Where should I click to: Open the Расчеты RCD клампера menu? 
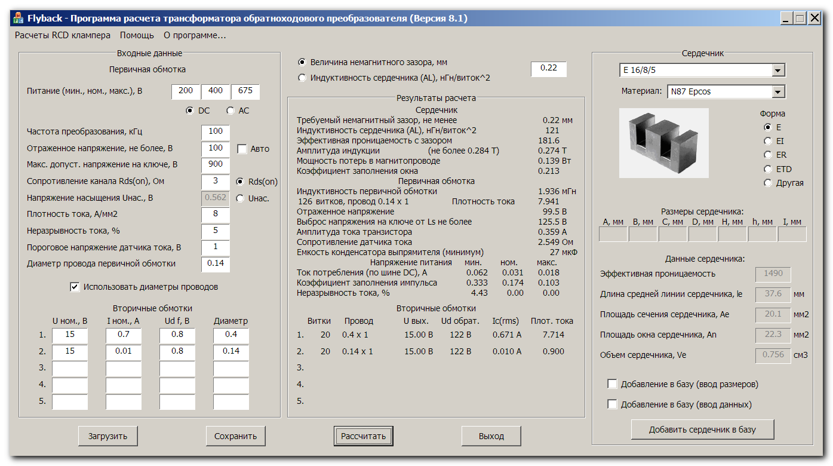[63, 35]
